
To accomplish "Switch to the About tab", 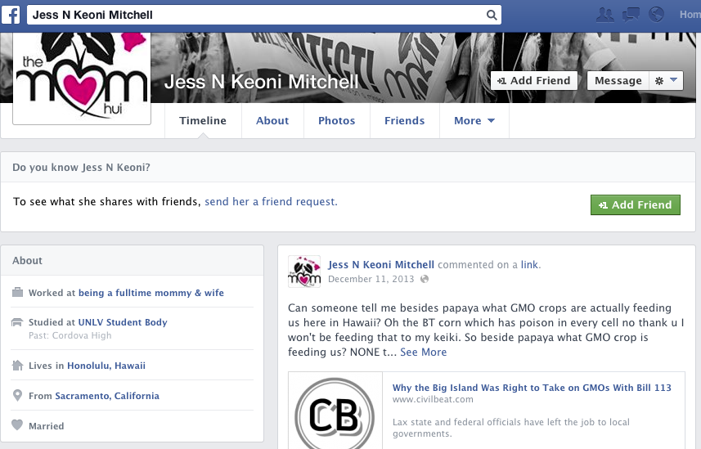I will coord(272,121).
